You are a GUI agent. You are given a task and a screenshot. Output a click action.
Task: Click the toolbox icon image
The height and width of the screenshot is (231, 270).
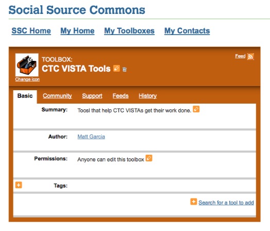27,65
